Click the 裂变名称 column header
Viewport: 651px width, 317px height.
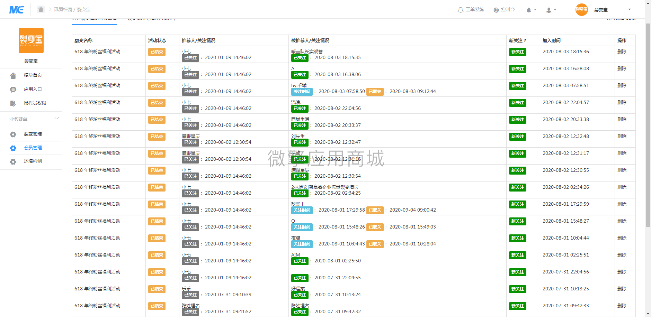pos(83,40)
